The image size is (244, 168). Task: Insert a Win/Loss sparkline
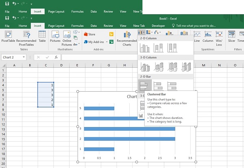tap(219, 39)
